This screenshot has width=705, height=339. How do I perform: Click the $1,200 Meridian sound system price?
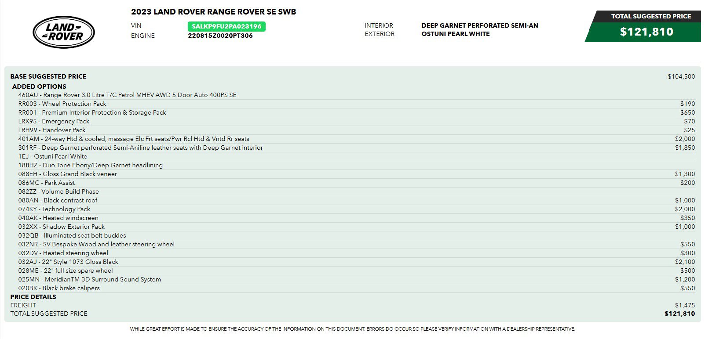(x=685, y=279)
